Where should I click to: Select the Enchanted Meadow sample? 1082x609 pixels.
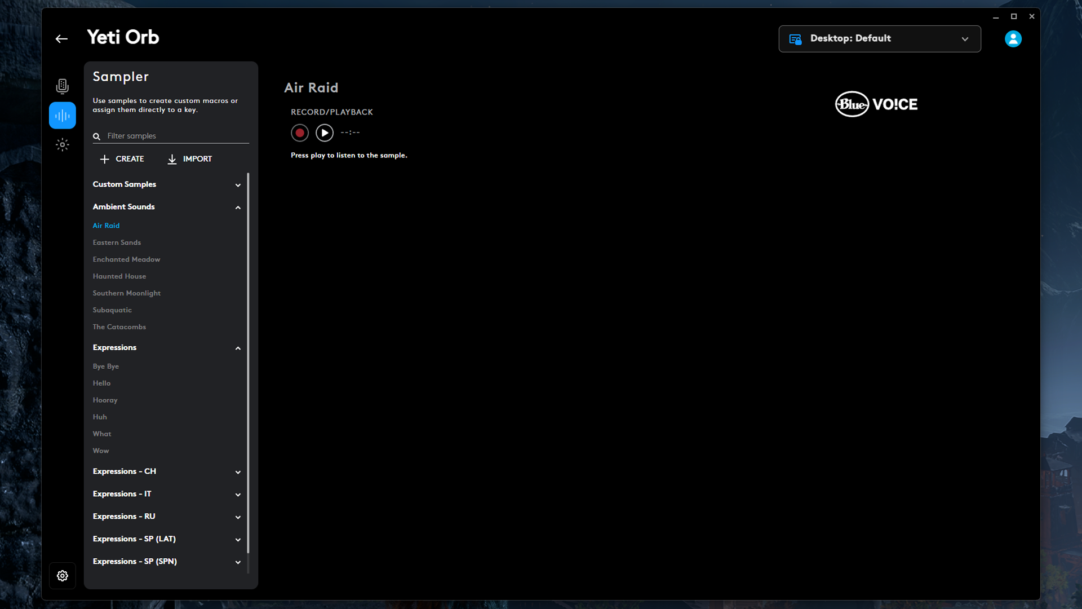pyautogui.click(x=126, y=259)
